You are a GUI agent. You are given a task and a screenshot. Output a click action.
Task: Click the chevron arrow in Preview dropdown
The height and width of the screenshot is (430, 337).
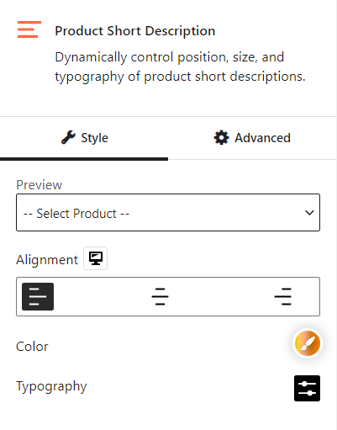pyautogui.click(x=309, y=213)
